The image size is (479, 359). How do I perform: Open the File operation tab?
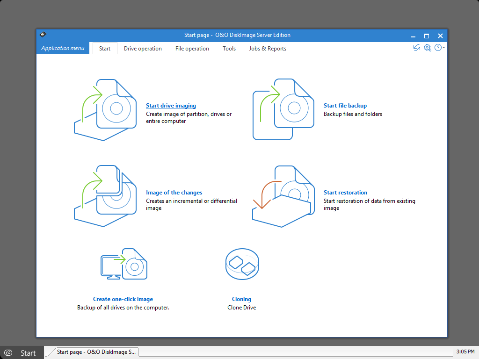pos(192,49)
